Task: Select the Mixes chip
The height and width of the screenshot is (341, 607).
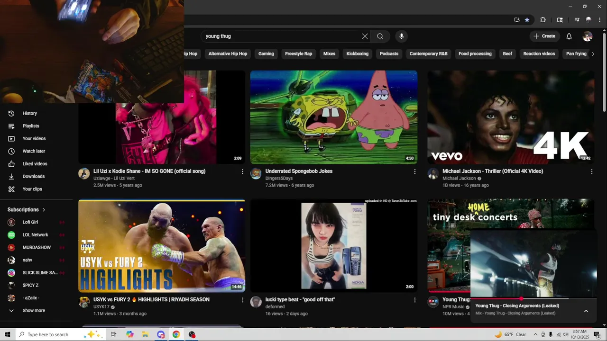Action: [329, 54]
